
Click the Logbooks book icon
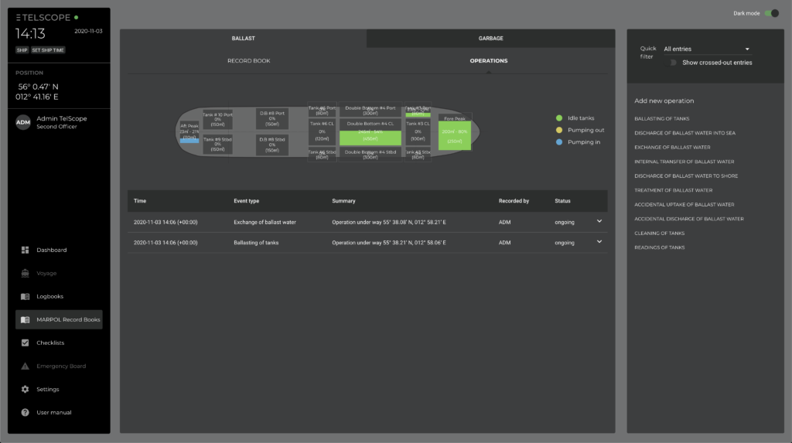[25, 296]
